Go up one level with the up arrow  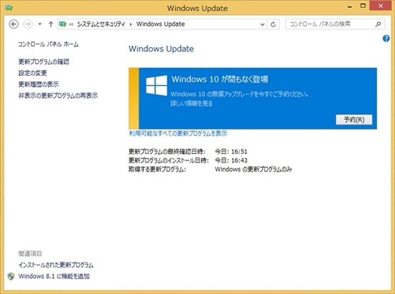click(x=51, y=24)
